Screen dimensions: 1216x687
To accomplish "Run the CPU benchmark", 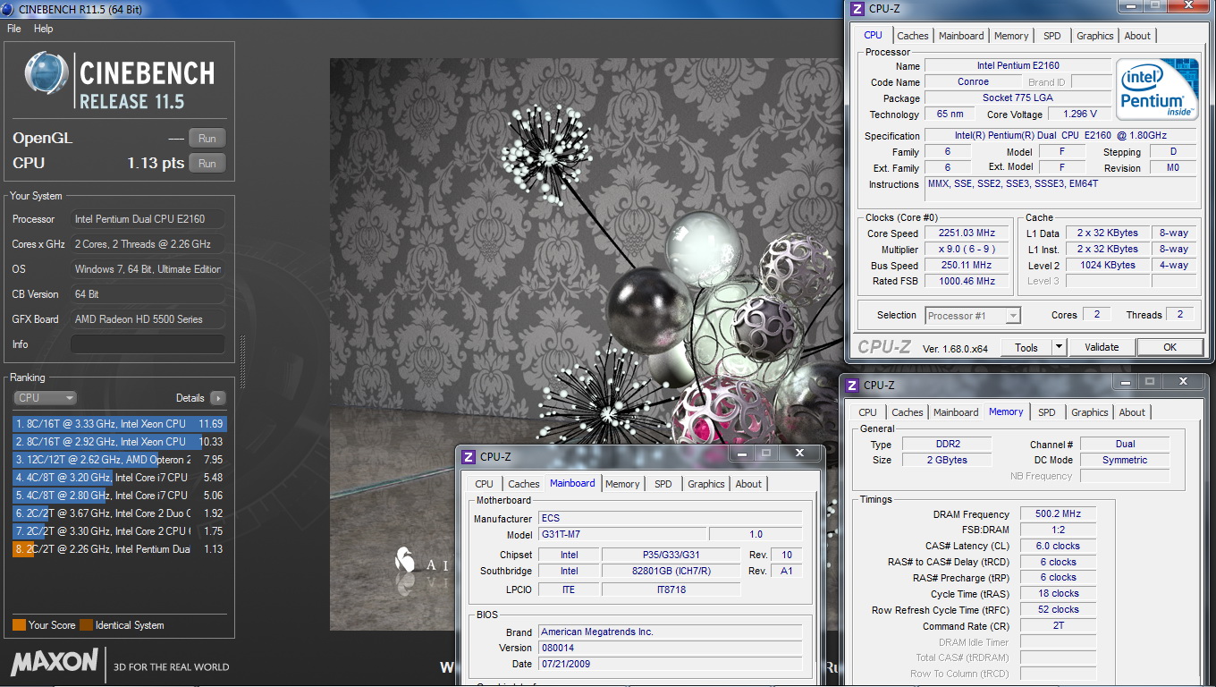I will click(x=207, y=164).
